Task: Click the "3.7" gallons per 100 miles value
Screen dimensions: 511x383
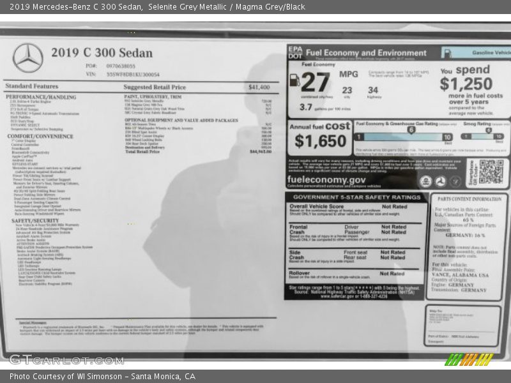Action: coord(306,107)
